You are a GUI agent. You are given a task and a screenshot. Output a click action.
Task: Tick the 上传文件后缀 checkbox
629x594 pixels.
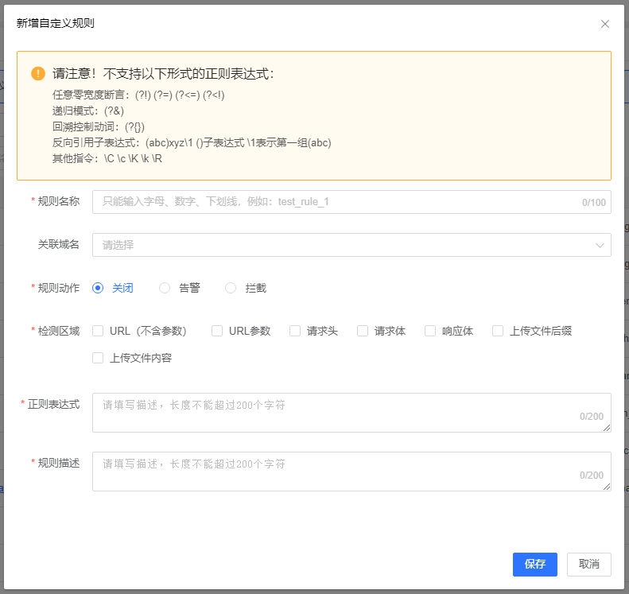(498, 331)
